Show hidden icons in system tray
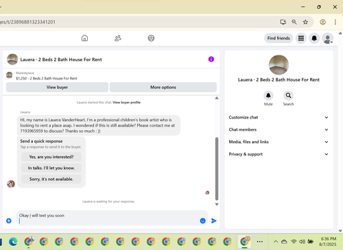 point(276,242)
